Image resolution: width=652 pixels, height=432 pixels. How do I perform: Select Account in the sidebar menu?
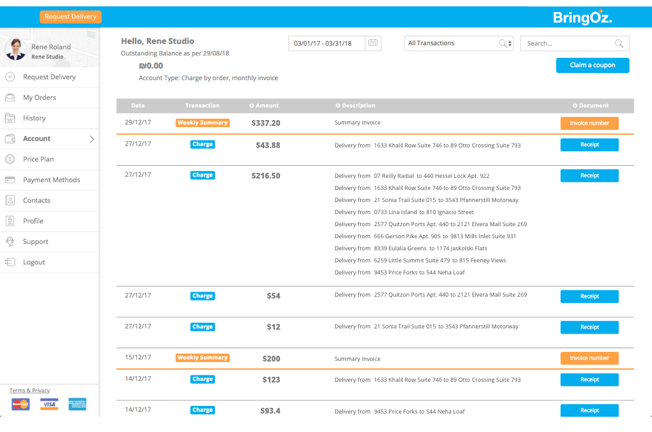pyautogui.click(x=37, y=138)
